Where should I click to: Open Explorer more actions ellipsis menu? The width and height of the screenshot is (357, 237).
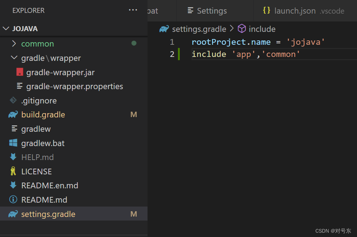133,10
